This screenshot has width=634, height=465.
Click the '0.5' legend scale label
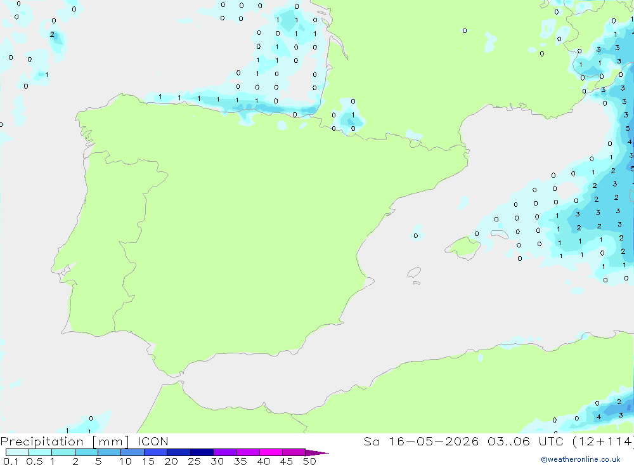point(34,461)
